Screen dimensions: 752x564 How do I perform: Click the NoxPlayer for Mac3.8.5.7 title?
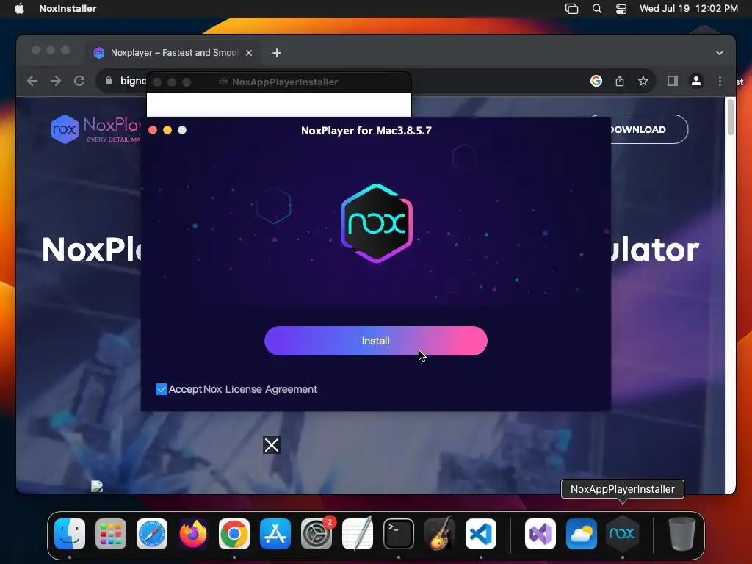(x=366, y=131)
